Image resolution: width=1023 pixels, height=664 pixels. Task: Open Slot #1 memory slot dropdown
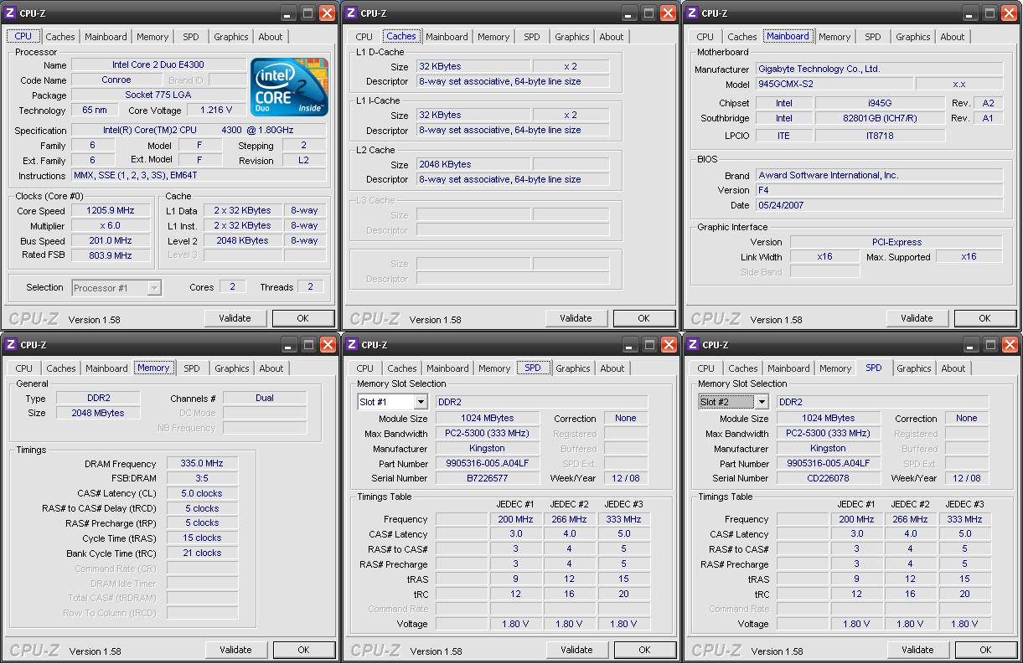[420, 402]
